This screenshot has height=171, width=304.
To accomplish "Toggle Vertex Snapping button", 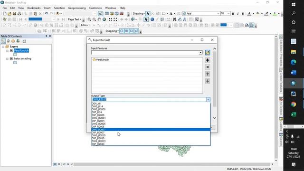I will point(132,31).
